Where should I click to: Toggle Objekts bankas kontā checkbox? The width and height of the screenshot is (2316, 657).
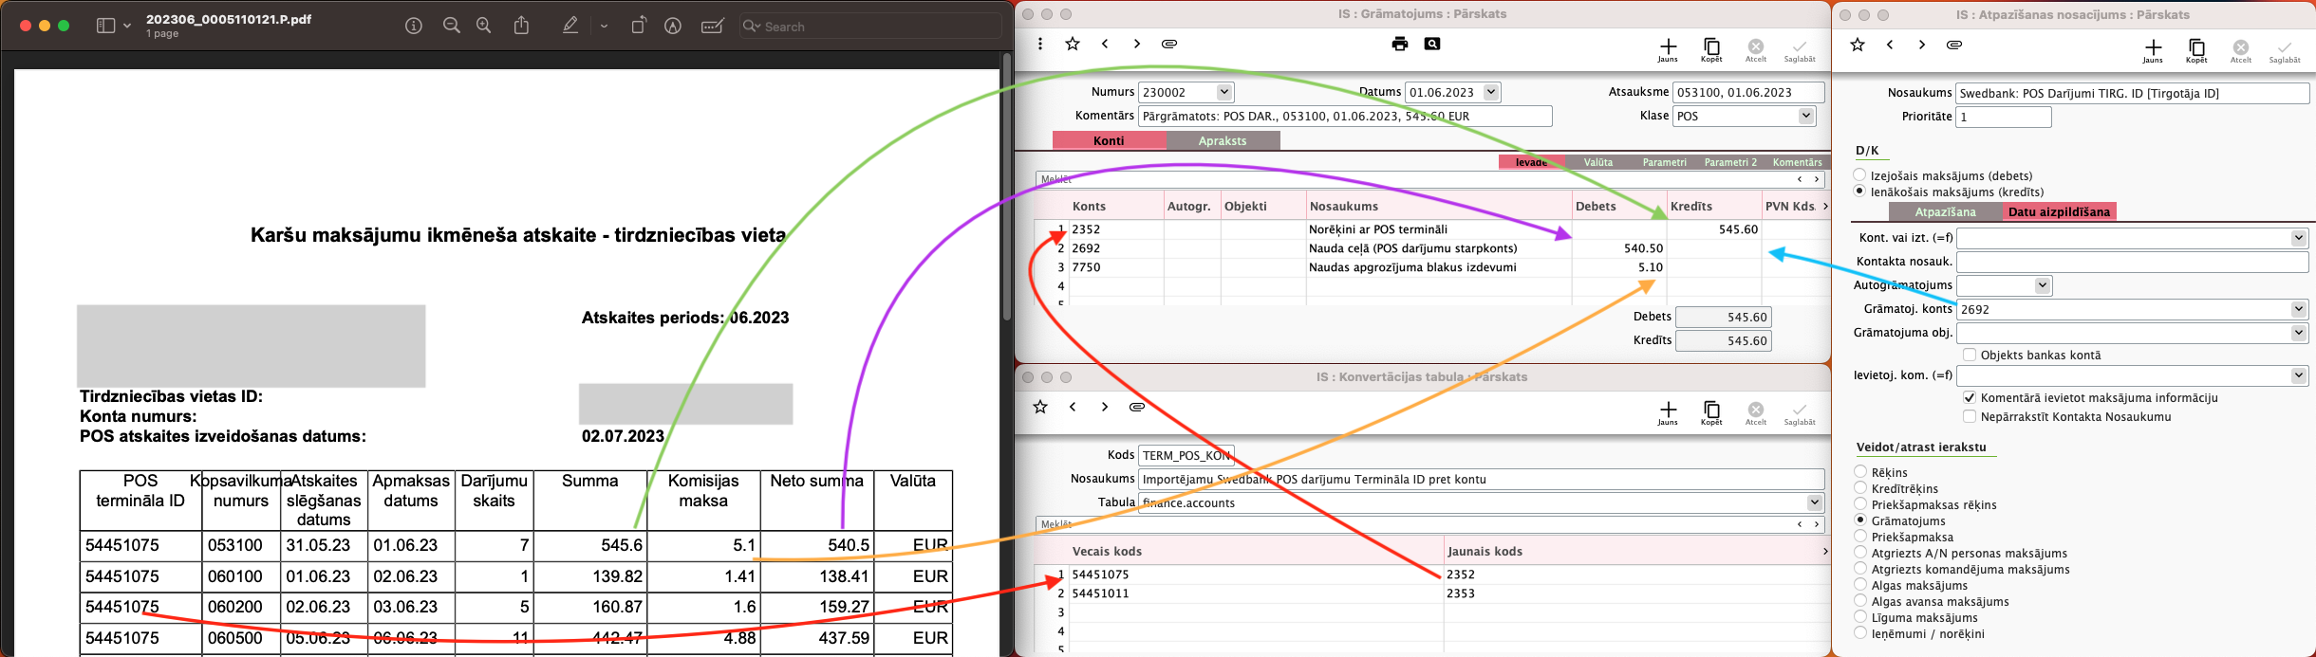(x=1970, y=355)
